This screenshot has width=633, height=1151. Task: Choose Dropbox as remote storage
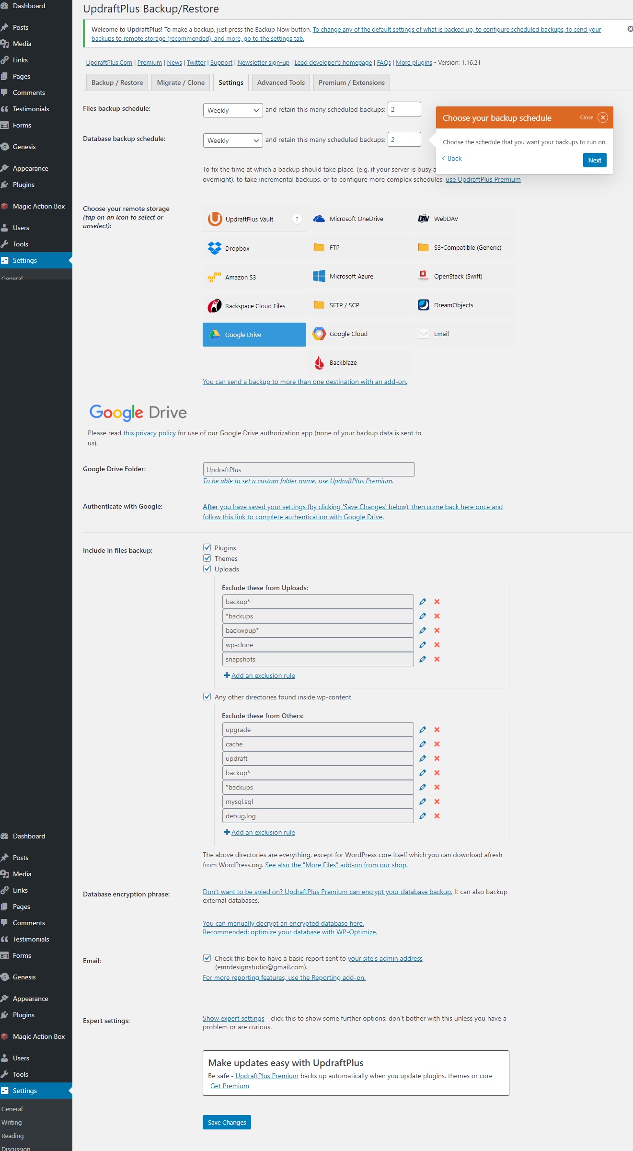(254, 248)
